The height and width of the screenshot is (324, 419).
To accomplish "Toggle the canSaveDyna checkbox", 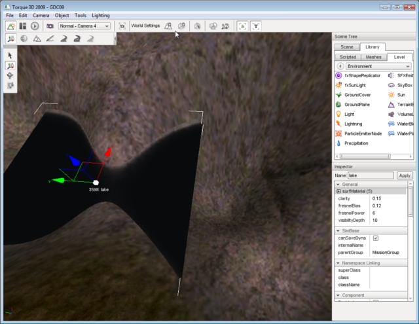I will (375, 238).
